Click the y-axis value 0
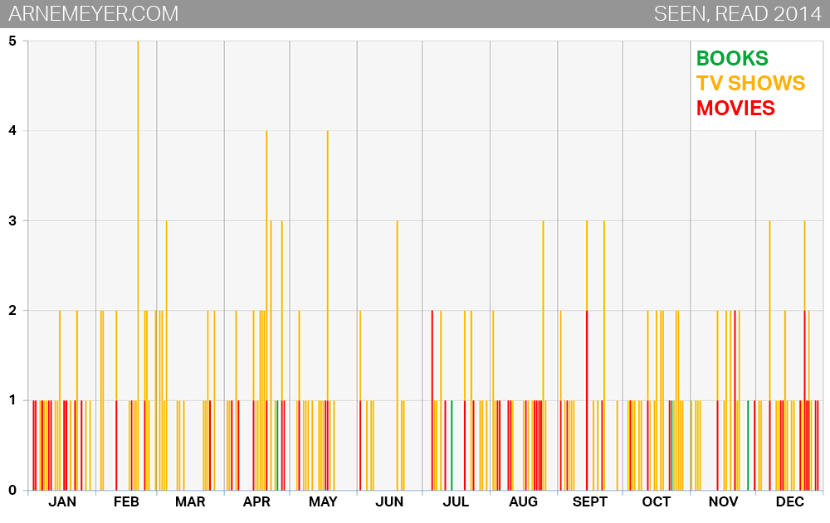Screen dimensions: 830x523 (12, 490)
